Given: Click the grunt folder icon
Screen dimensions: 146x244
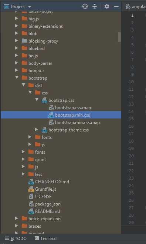Looking at the screenshot, I should (x=31, y=159).
